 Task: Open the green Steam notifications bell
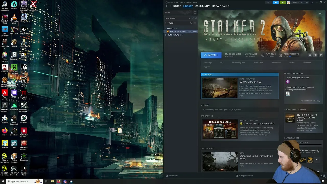coord(283,2)
